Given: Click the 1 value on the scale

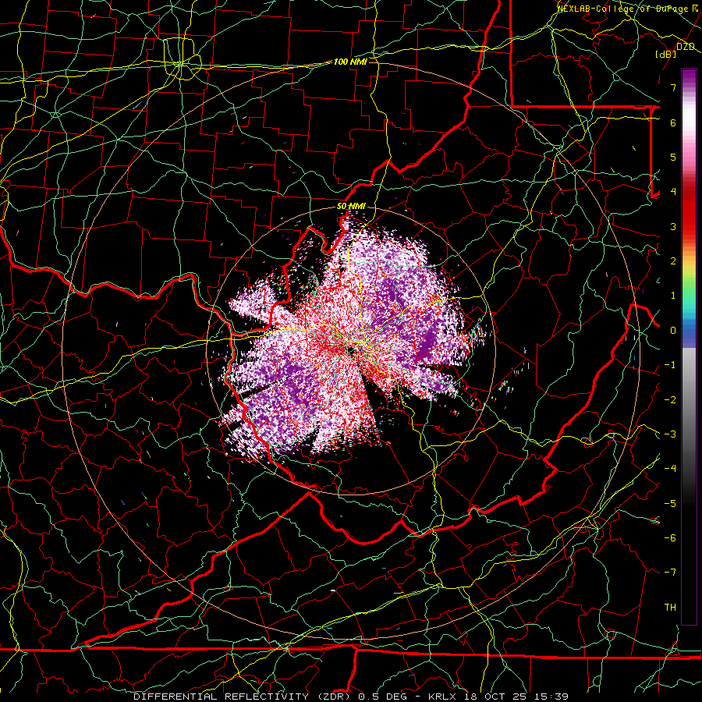Looking at the screenshot, I should [673, 296].
